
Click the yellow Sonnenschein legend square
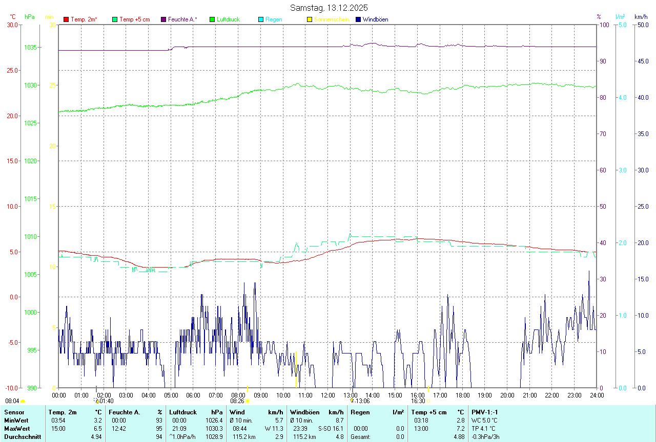click(x=310, y=19)
